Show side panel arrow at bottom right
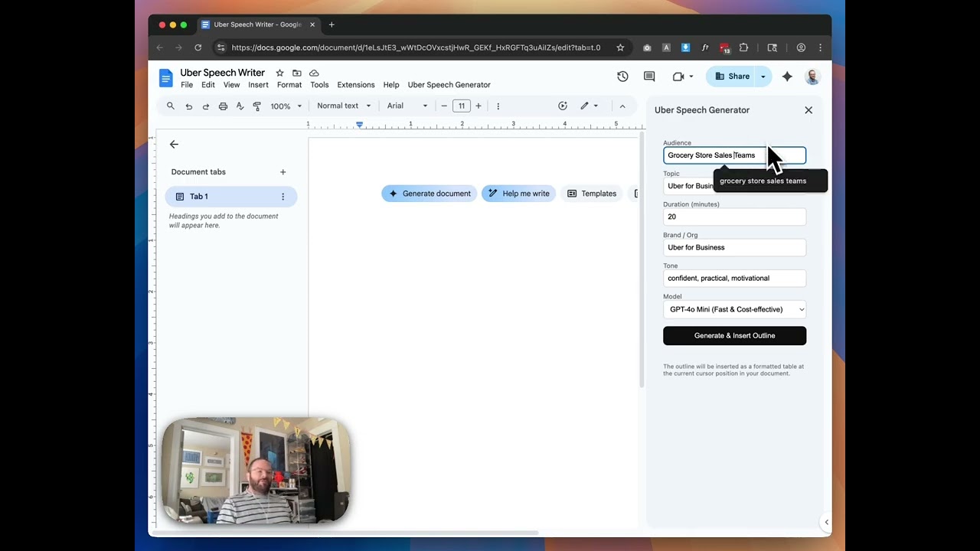The height and width of the screenshot is (551, 980). (x=826, y=522)
